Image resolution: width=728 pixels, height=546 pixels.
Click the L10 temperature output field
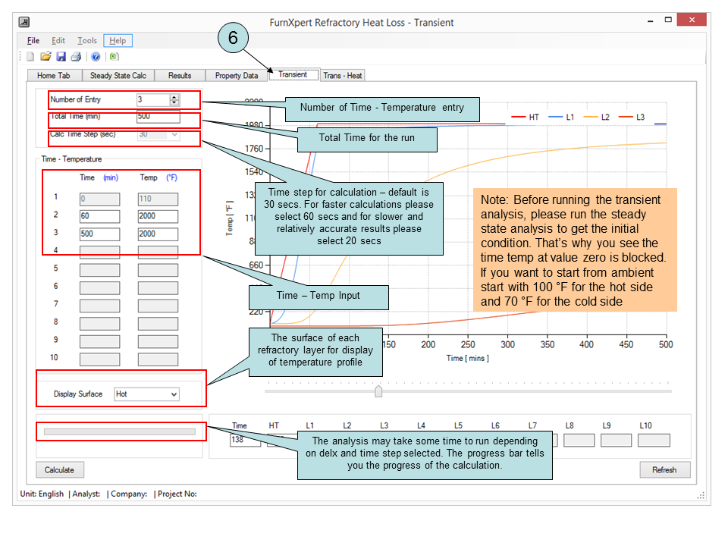(x=654, y=440)
